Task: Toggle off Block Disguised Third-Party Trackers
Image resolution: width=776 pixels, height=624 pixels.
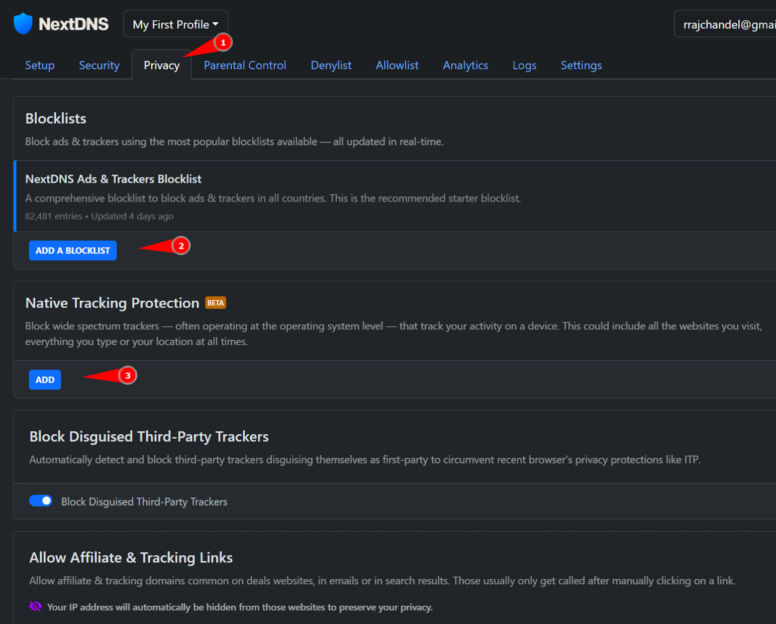Action: pos(40,501)
